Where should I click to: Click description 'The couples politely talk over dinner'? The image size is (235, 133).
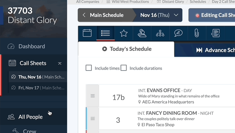[166, 119]
